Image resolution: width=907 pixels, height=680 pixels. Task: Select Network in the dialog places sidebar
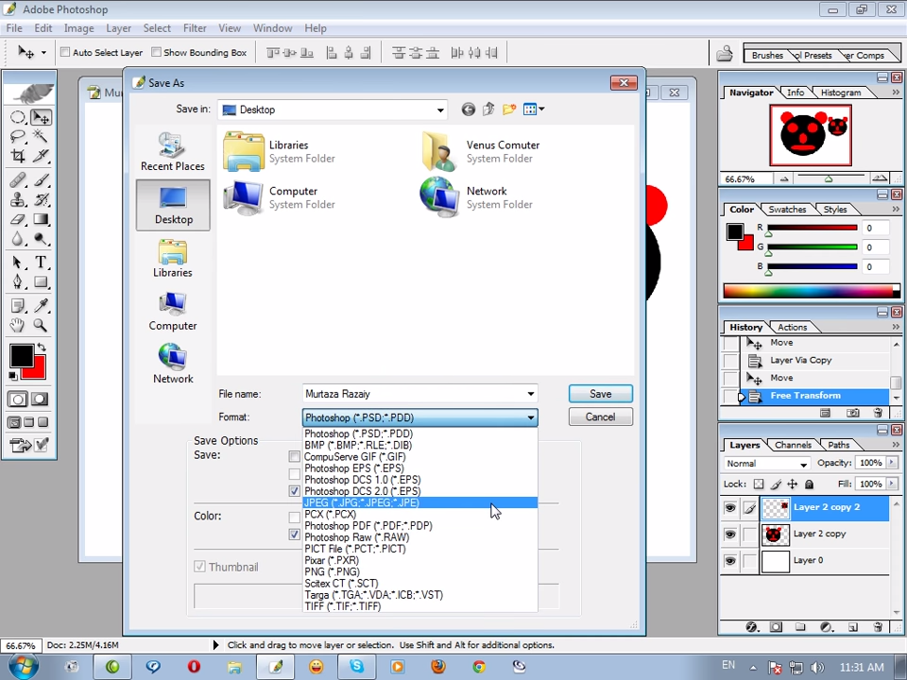pyautogui.click(x=173, y=364)
